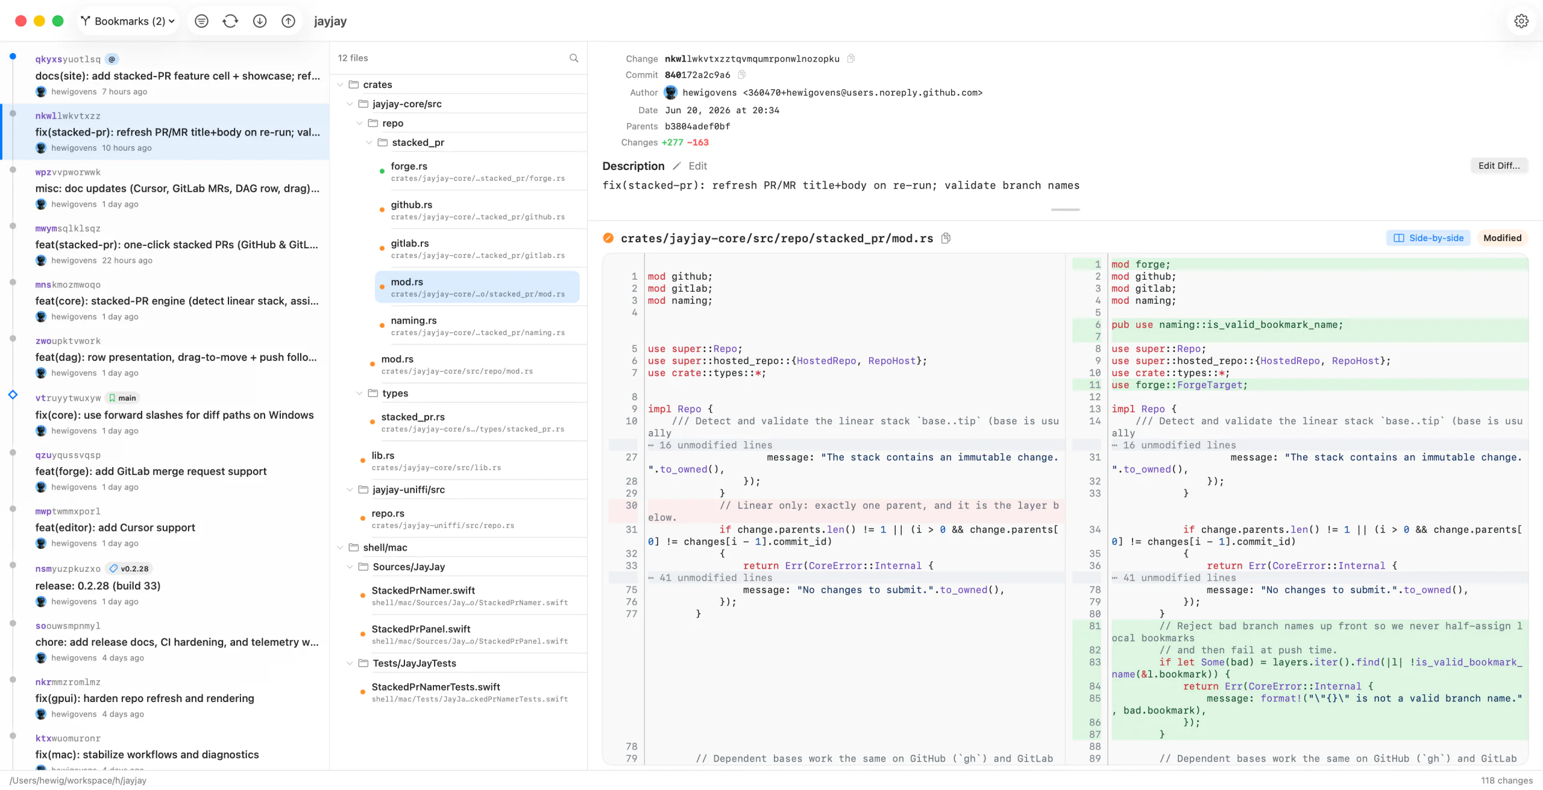Click the parent commit b3804adef0bf
Image resolution: width=1543 pixels, height=790 pixels.
(x=697, y=126)
